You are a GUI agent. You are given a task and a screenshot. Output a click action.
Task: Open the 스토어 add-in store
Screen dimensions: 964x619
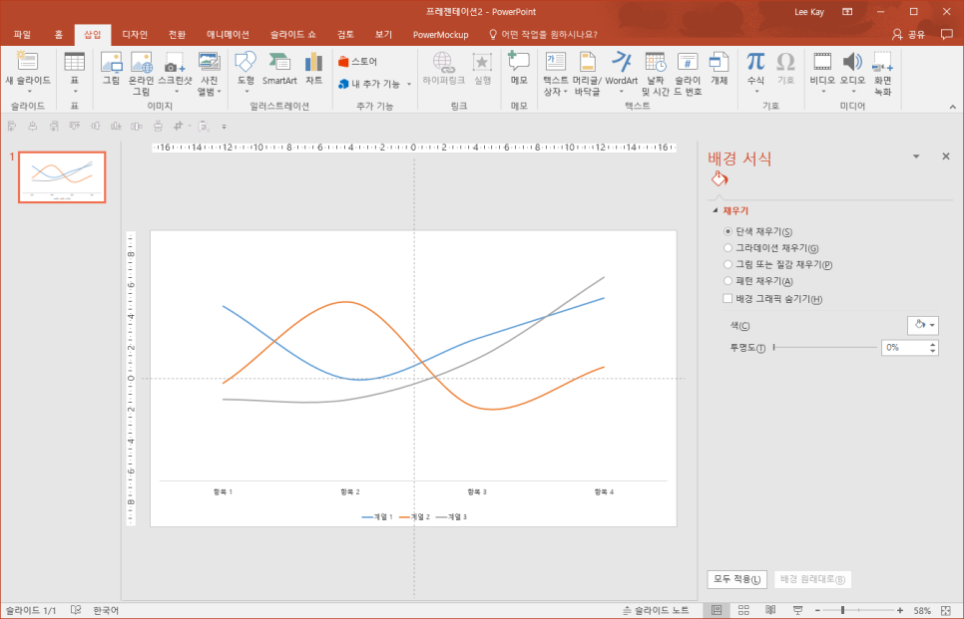(358, 62)
